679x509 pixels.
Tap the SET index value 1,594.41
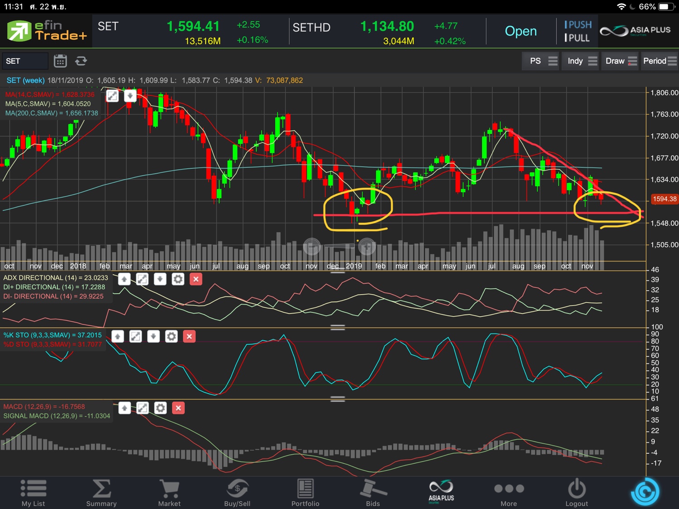tap(193, 26)
